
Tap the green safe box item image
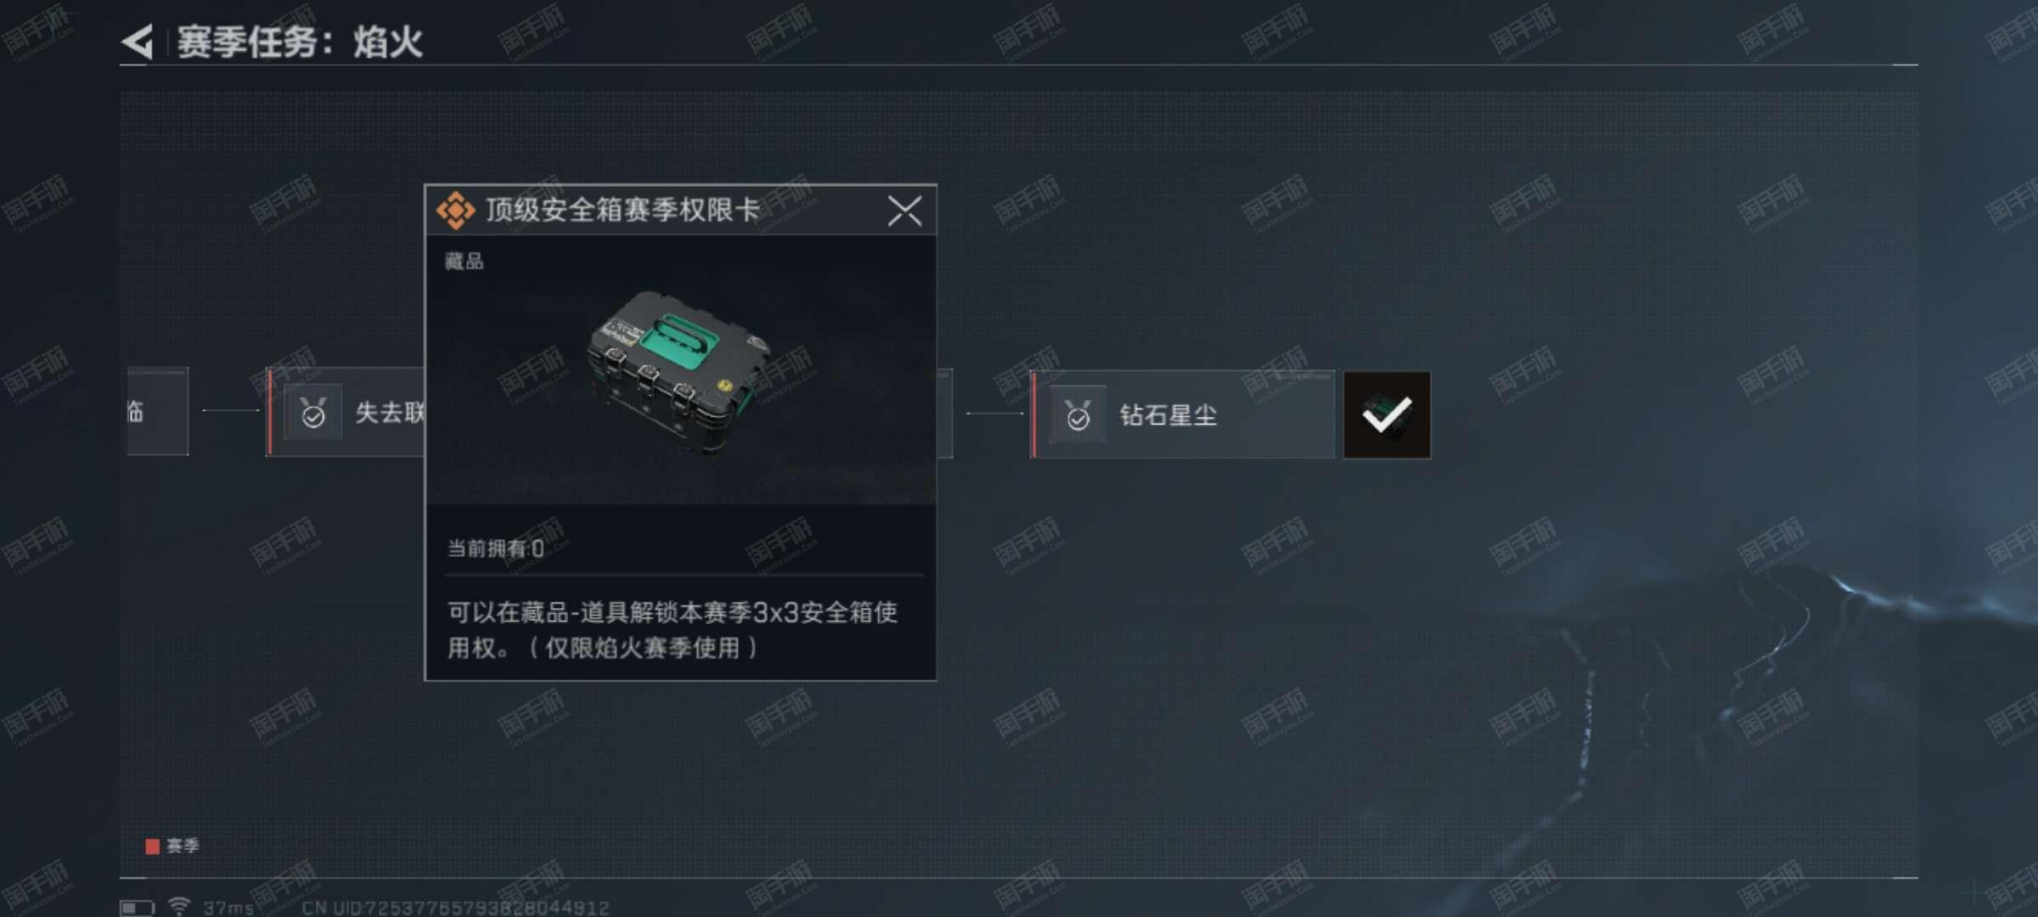(678, 371)
